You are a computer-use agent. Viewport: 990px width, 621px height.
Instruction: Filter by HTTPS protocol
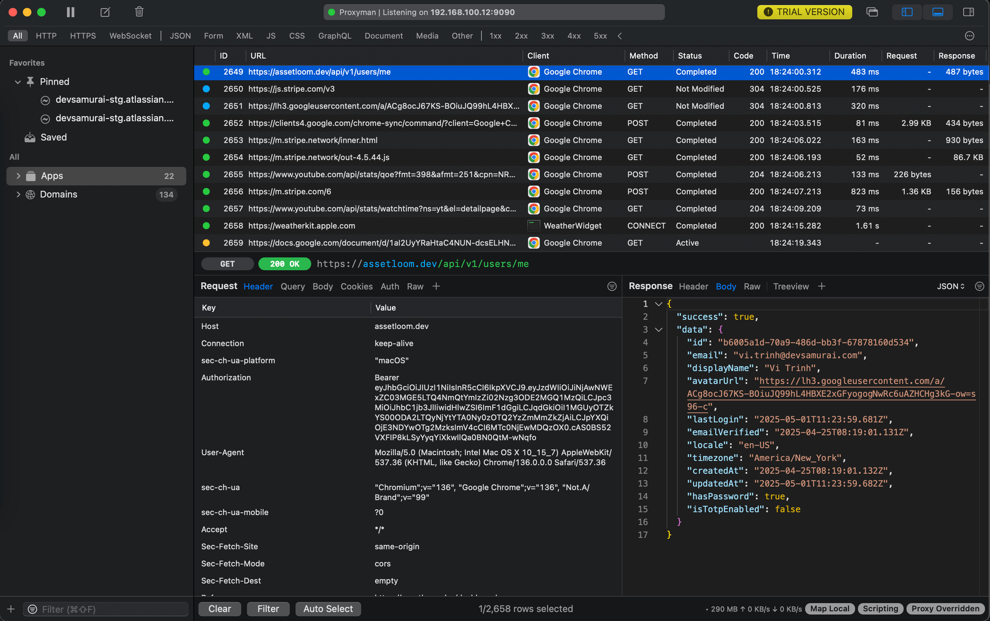pos(83,36)
